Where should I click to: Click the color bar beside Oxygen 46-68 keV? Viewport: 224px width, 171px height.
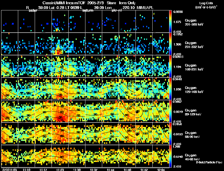170,156
